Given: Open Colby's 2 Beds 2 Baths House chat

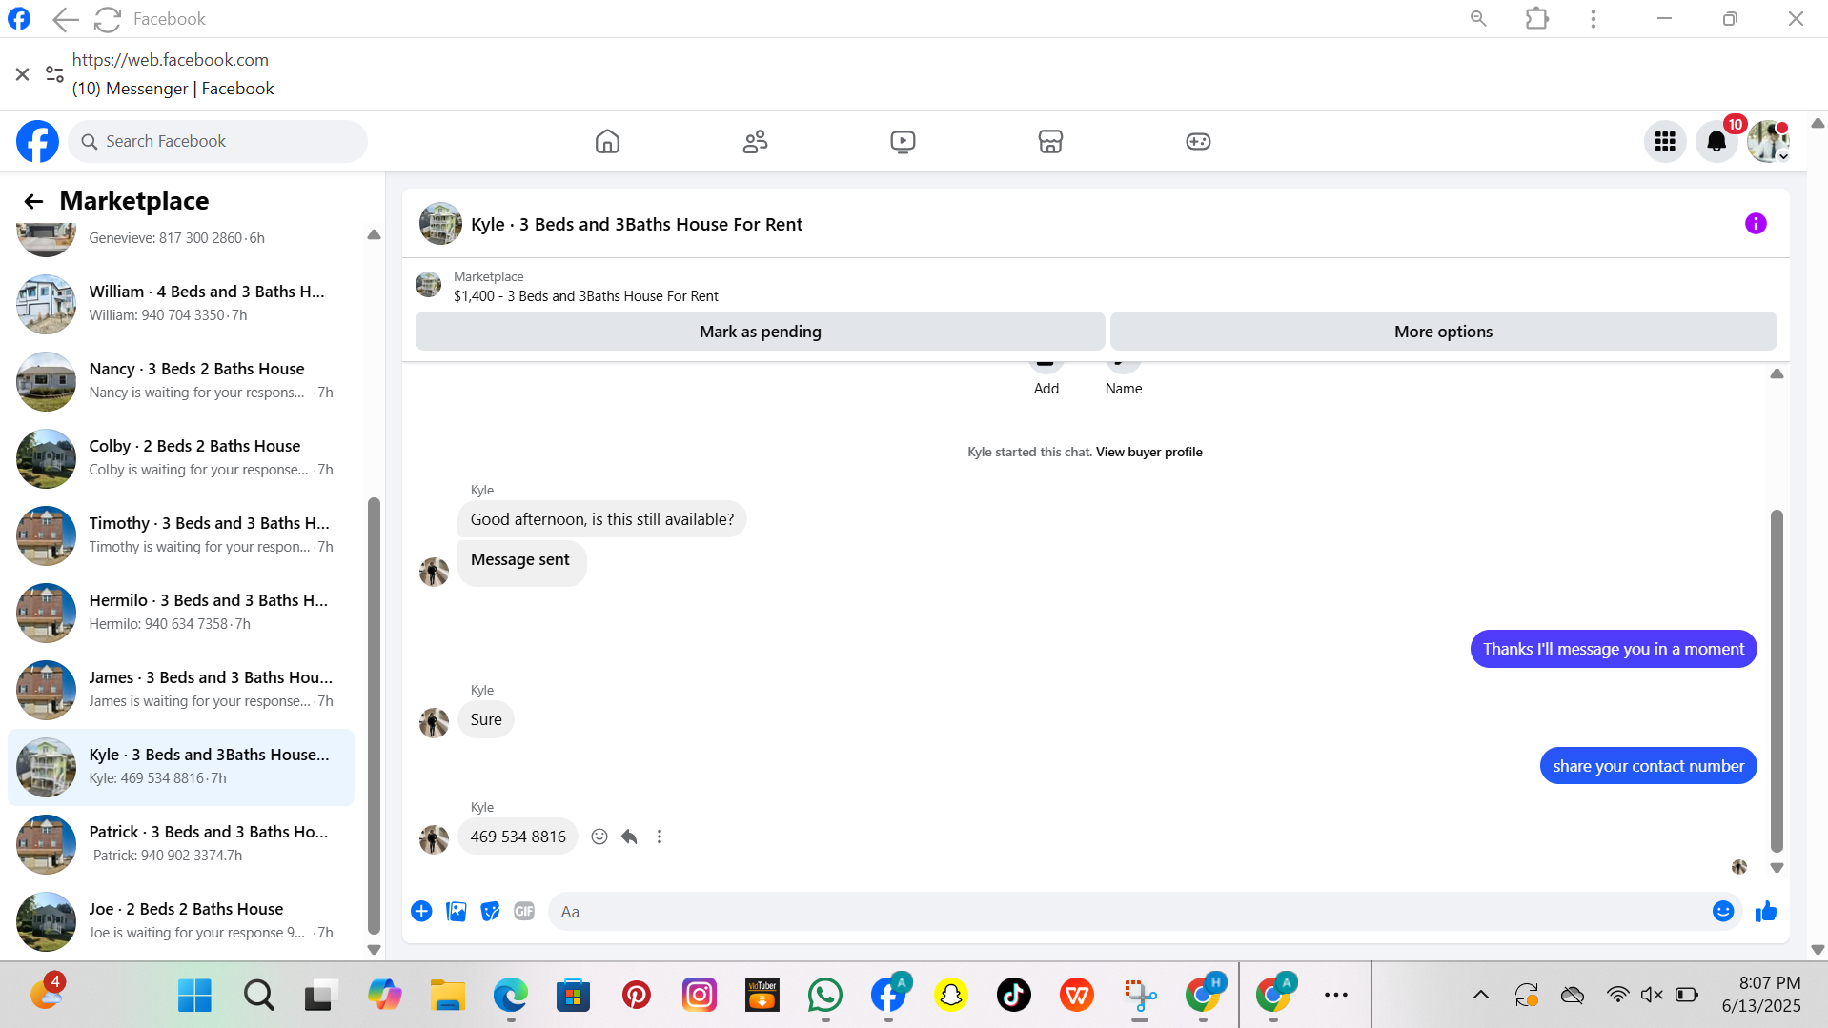Looking at the screenshot, I should point(181,458).
